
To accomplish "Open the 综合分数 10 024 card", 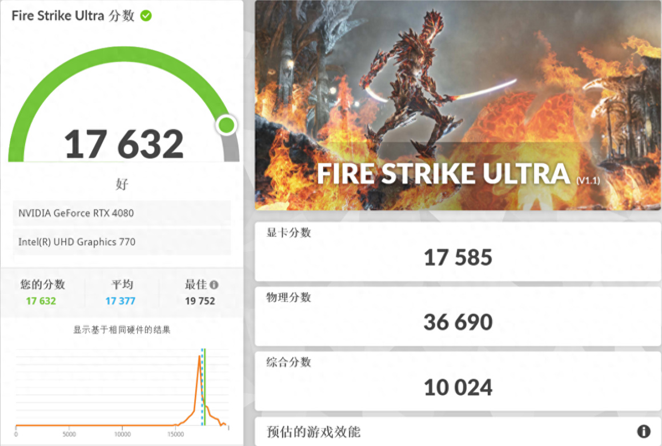I will (x=458, y=381).
